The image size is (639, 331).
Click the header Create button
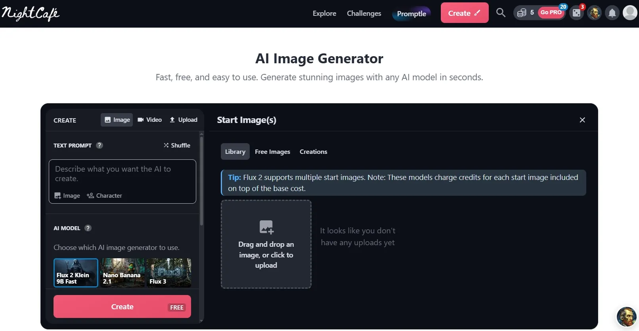[465, 13]
